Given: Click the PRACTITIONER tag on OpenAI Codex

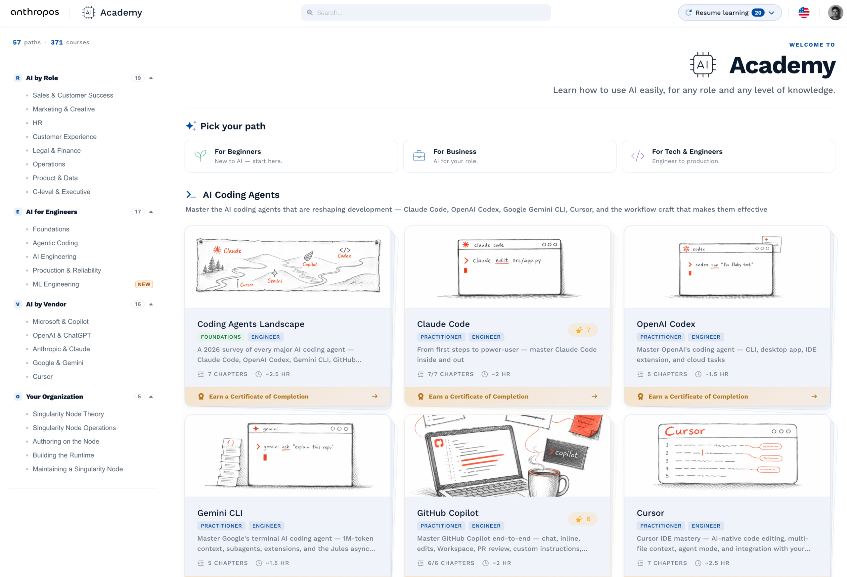Looking at the screenshot, I should pyautogui.click(x=660, y=337).
